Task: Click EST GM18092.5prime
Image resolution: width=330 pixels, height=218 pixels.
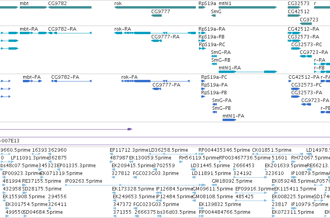Action: pos(232,181)
